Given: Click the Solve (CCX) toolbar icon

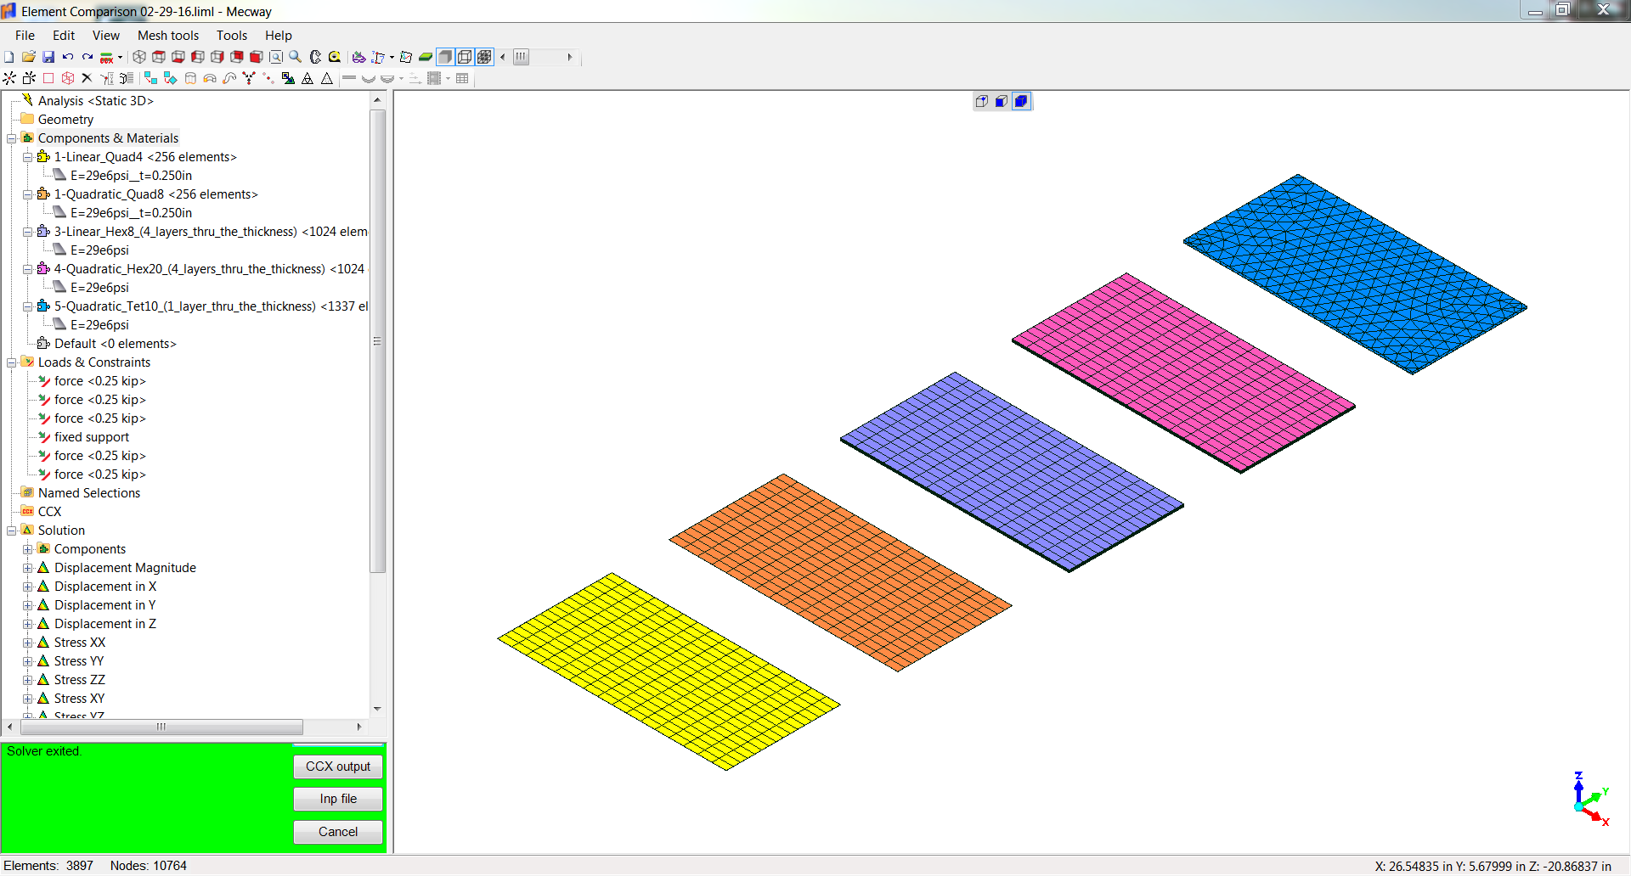Looking at the screenshot, I should 106,57.
